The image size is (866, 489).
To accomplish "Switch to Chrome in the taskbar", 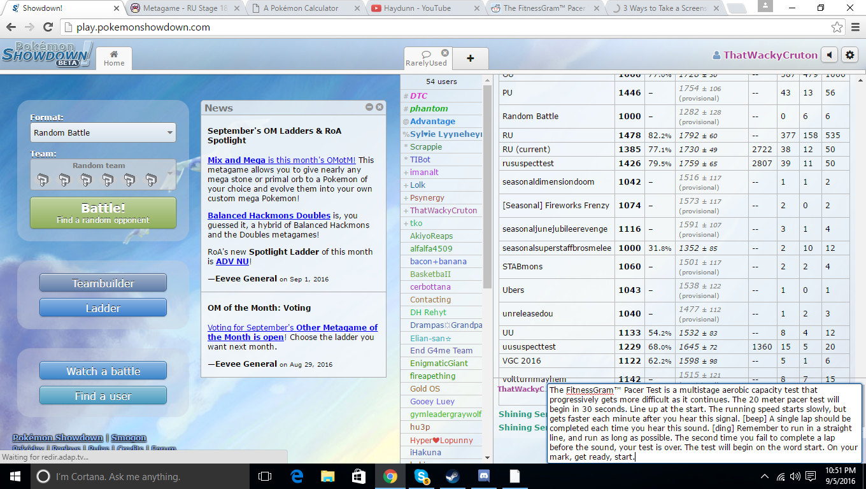I will tap(390, 476).
